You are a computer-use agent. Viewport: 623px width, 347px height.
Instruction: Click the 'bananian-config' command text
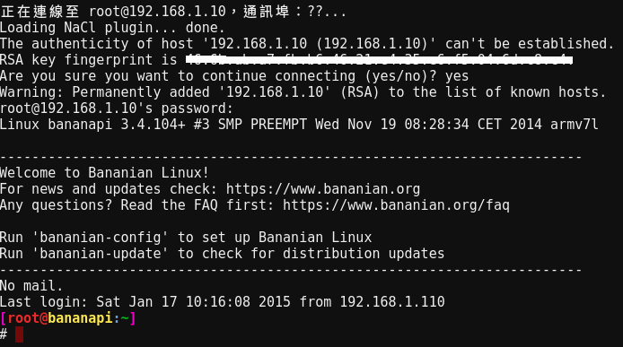[101, 238]
